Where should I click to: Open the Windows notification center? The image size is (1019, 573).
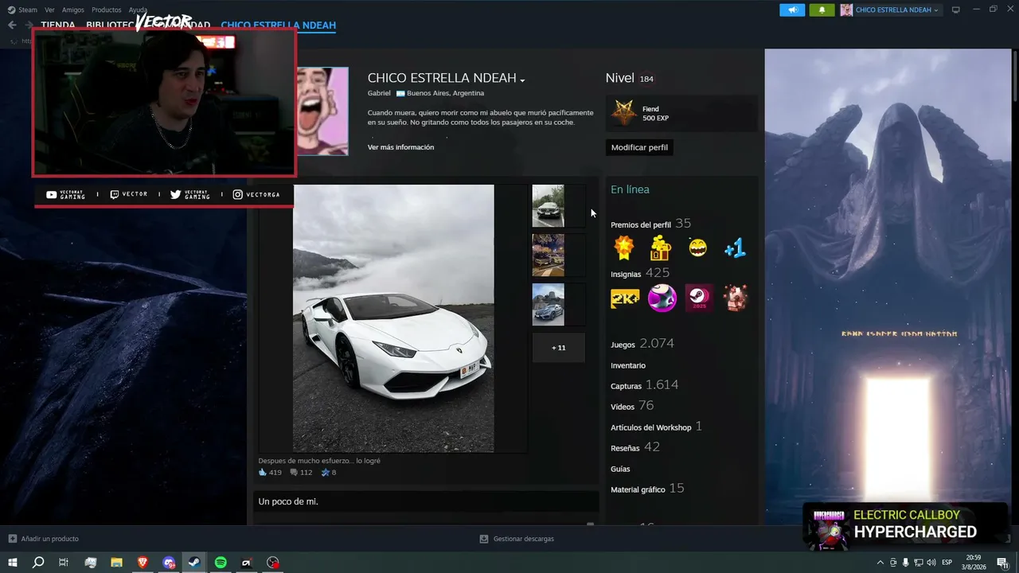click(x=1002, y=563)
